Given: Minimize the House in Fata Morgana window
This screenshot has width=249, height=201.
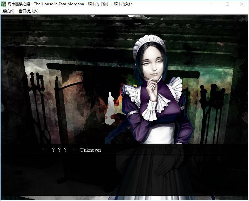Looking at the screenshot, I should pos(213,4).
